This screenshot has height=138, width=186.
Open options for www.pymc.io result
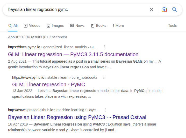(x=104, y=77)
